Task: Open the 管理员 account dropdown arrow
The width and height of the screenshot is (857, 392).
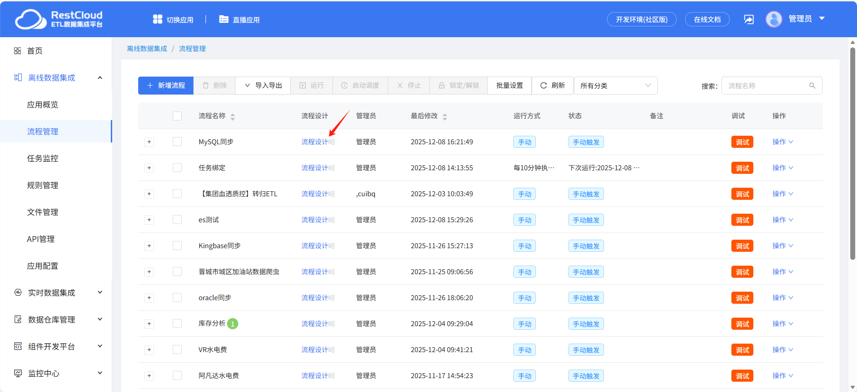Action: point(822,19)
